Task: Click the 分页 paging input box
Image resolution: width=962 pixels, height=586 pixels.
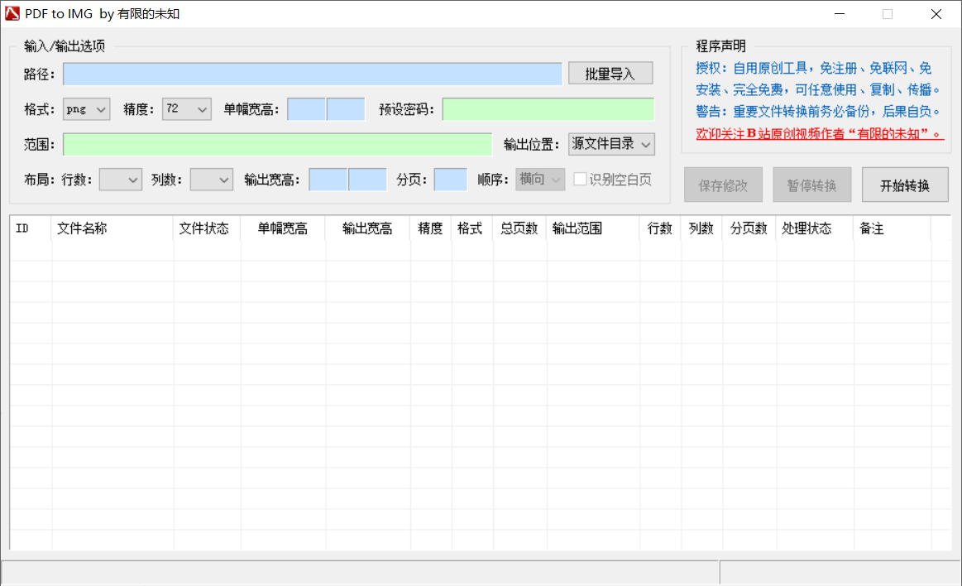Action: (x=449, y=179)
